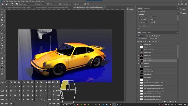
Task: Select the Horizontal Type tool
Action: pyautogui.click(x=2, y=51)
